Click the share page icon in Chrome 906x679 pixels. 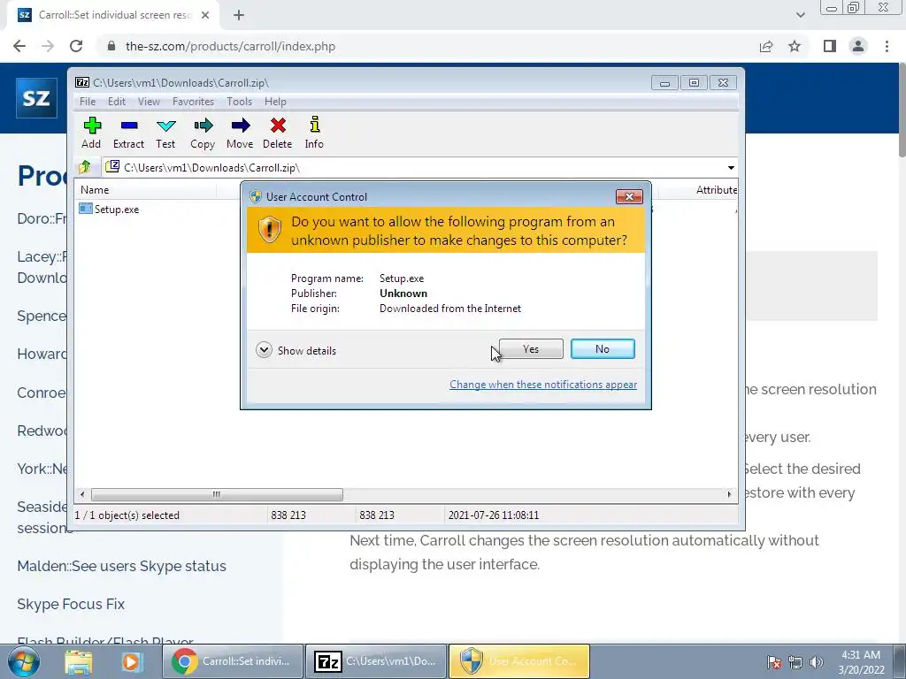click(x=766, y=46)
